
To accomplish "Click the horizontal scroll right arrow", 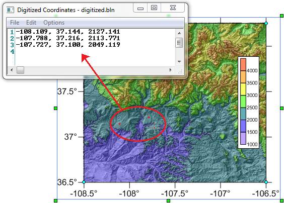I will tap(170, 70).
